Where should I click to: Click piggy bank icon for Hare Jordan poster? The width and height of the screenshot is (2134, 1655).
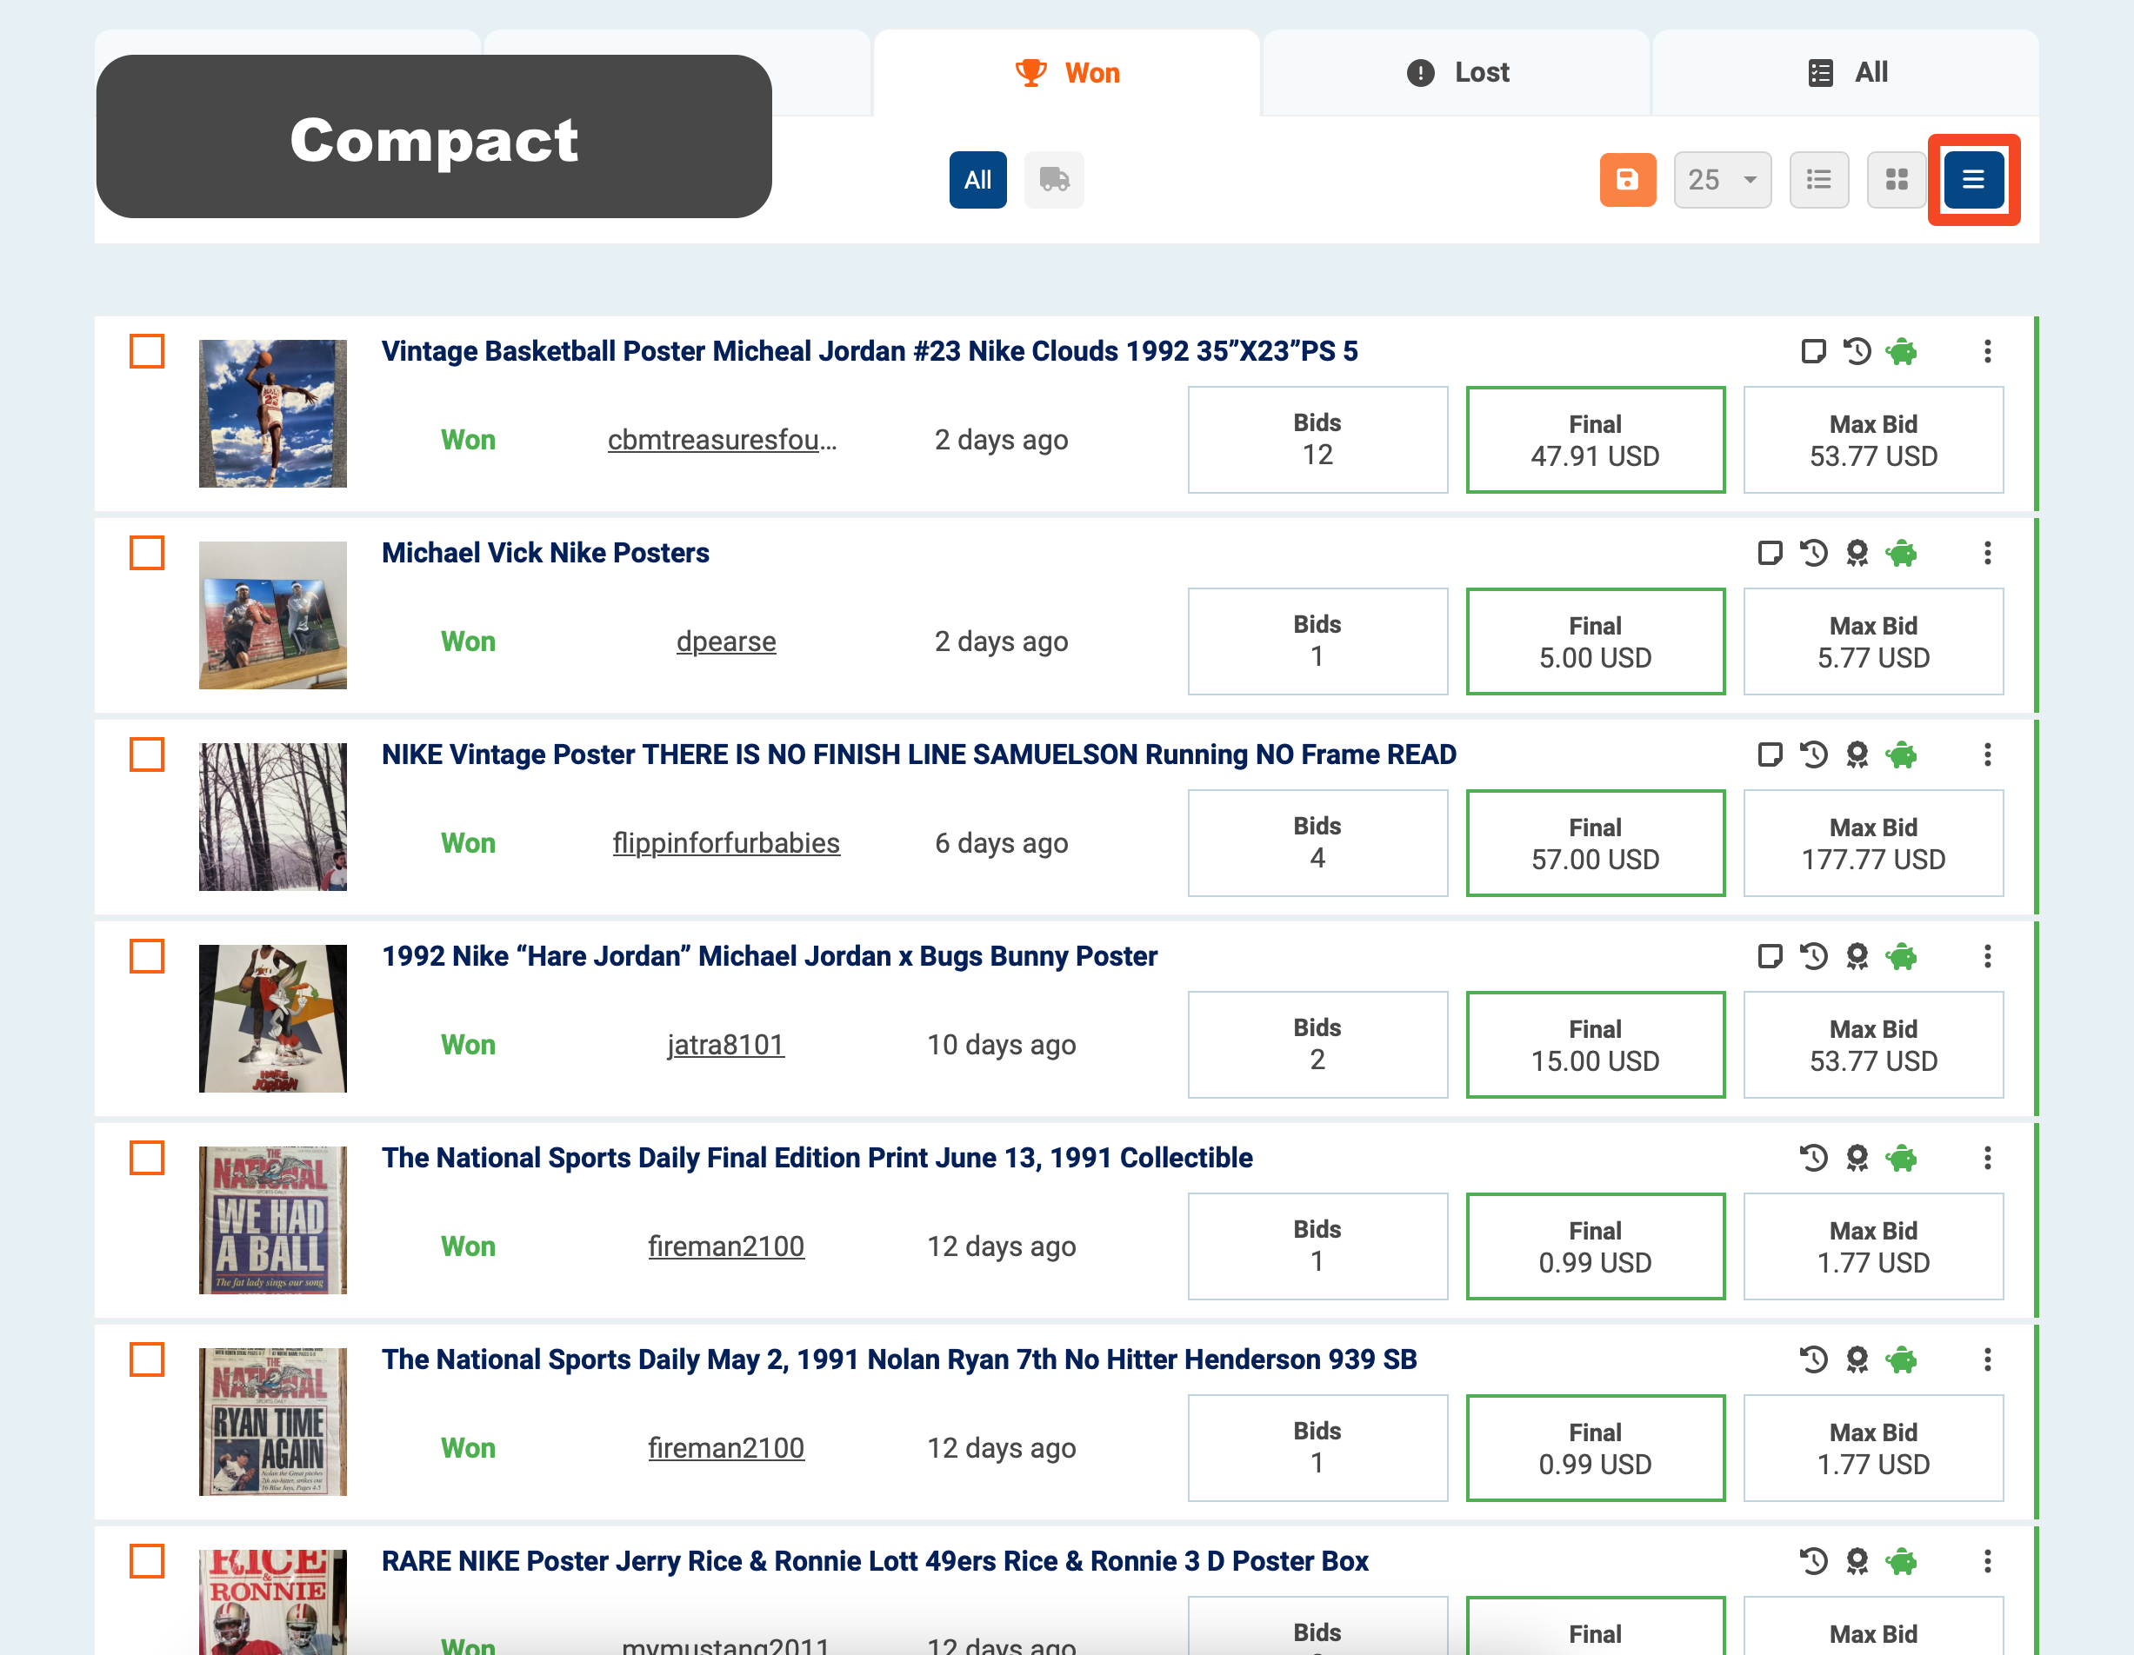point(1902,957)
